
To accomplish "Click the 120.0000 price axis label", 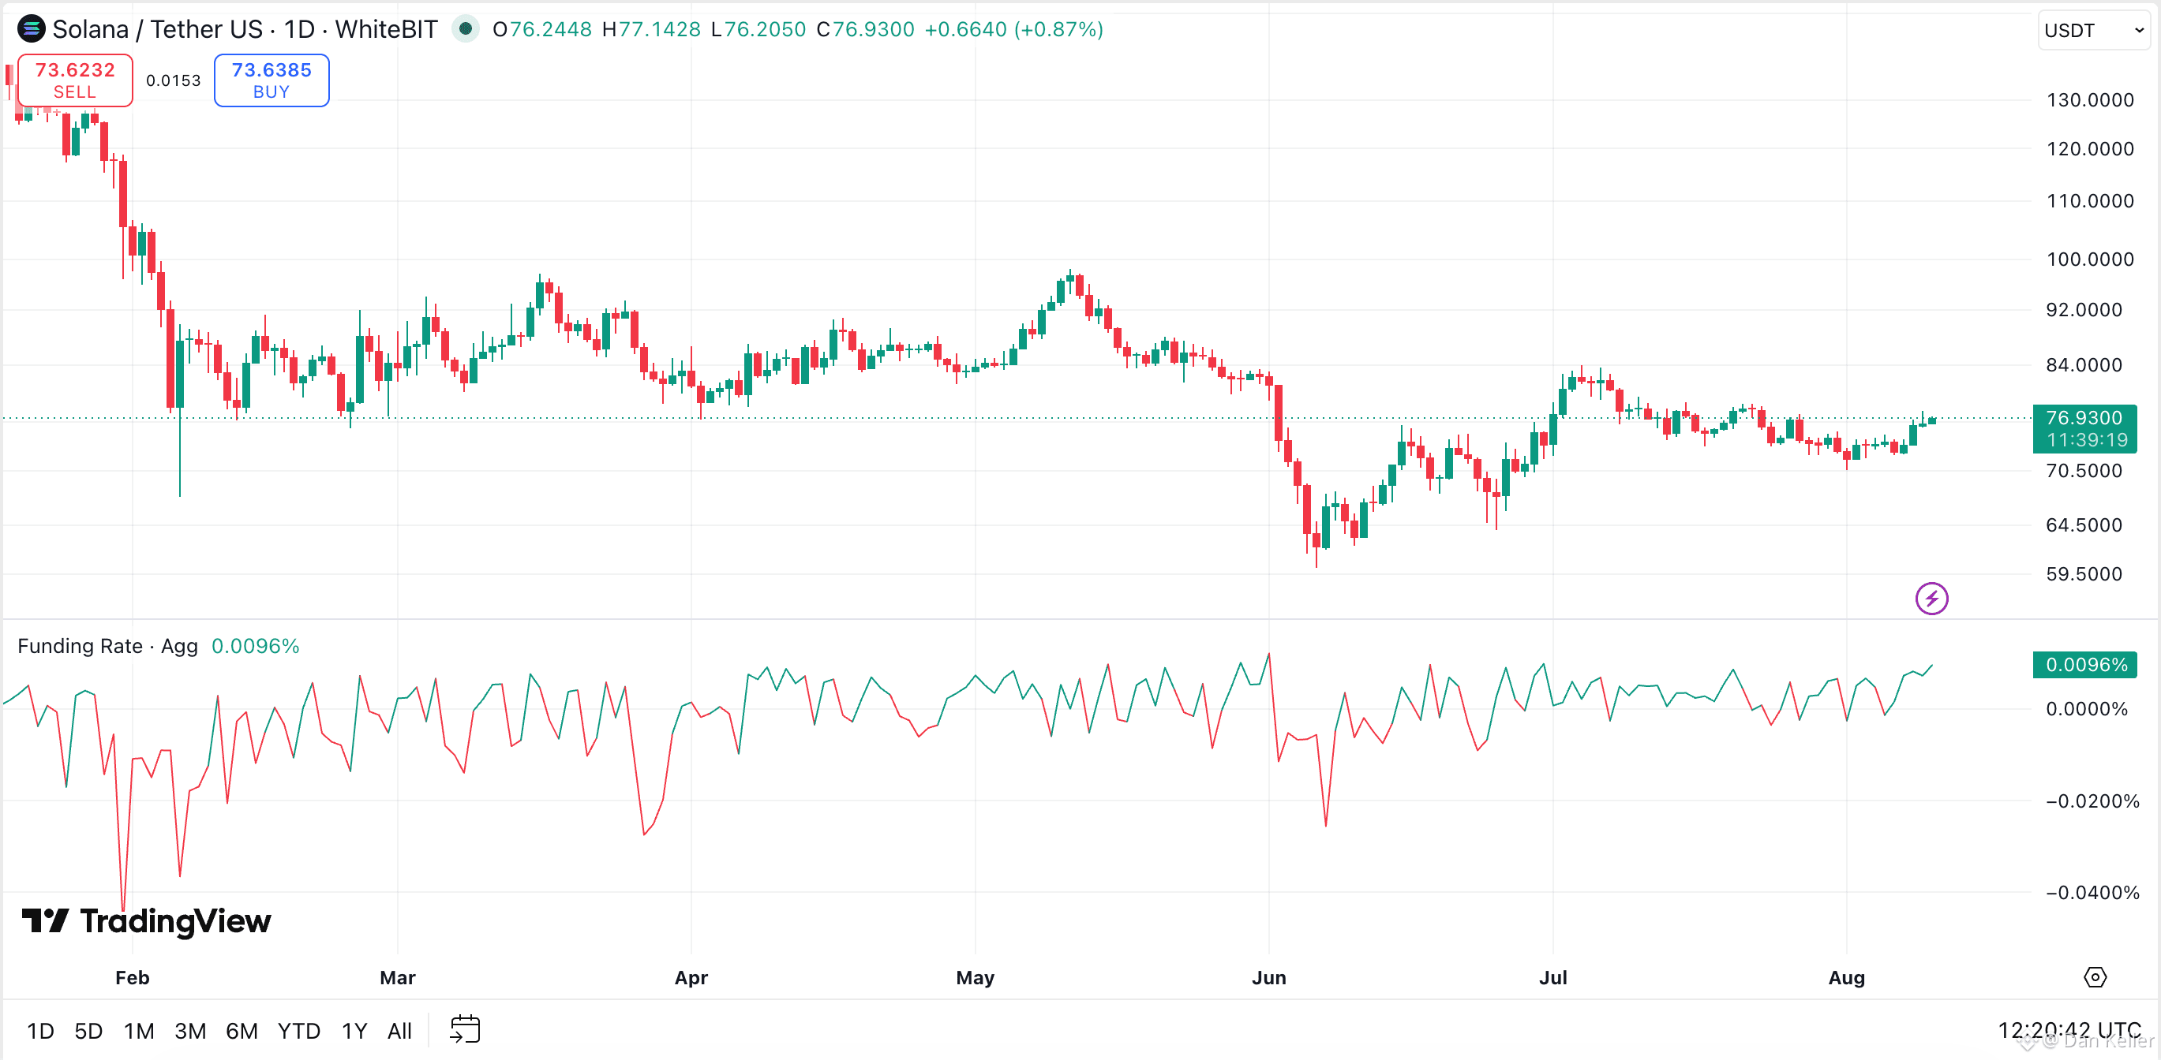I will [x=2090, y=149].
